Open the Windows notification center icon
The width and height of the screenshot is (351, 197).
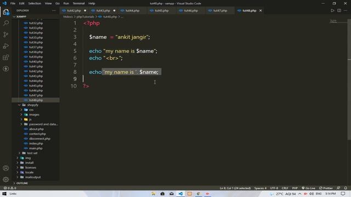point(343,194)
